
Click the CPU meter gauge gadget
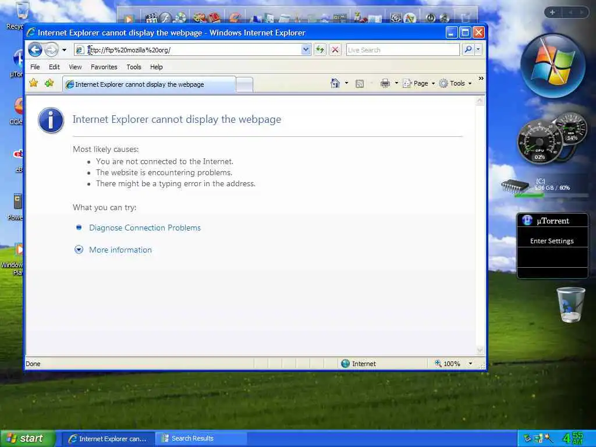540,142
